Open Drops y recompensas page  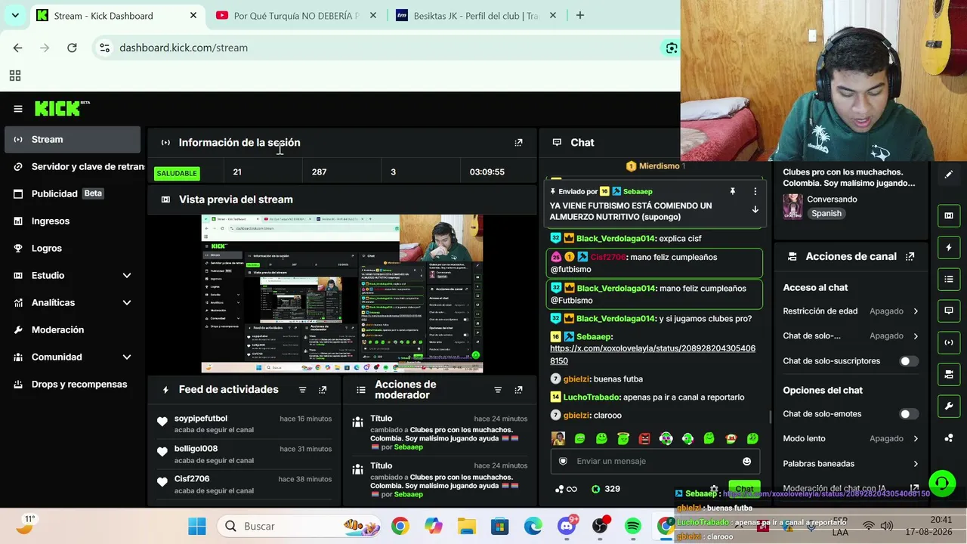point(72,385)
